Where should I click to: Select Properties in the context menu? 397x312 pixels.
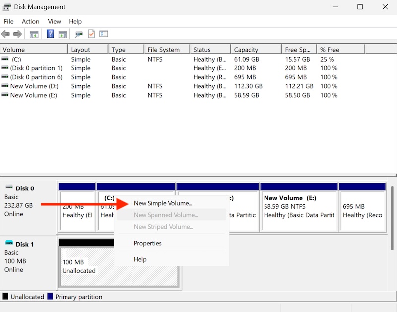(148, 243)
